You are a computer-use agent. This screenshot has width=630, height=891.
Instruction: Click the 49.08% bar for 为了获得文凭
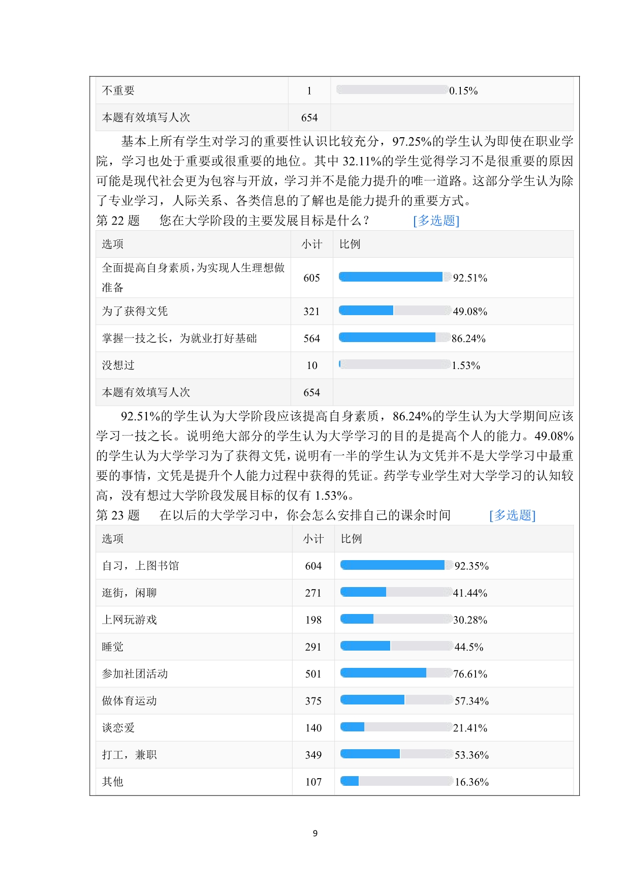[395, 310]
